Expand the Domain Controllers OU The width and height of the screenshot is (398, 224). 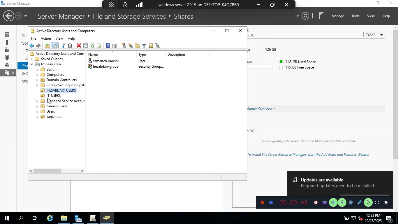(x=37, y=80)
